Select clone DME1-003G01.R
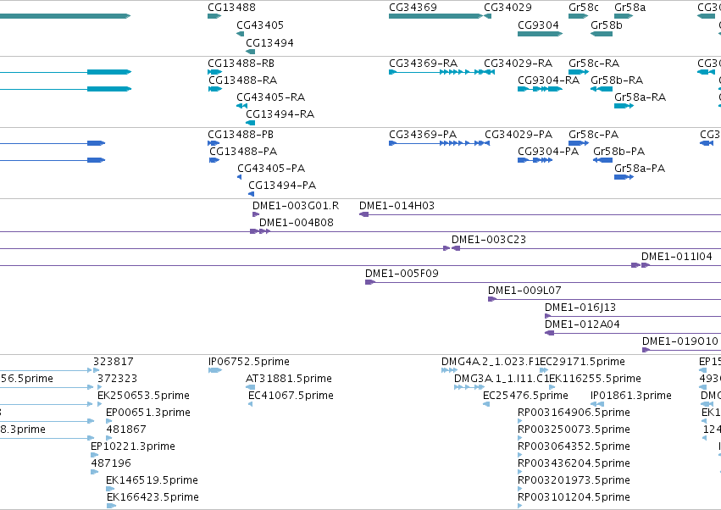This screenshot has width=721, height=510. (256, 214)
